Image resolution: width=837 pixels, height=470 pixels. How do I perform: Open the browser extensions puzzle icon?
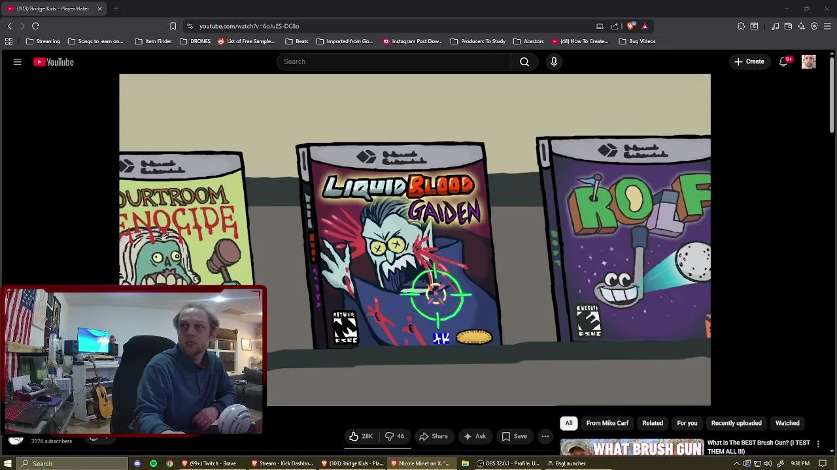pos(741,26)
